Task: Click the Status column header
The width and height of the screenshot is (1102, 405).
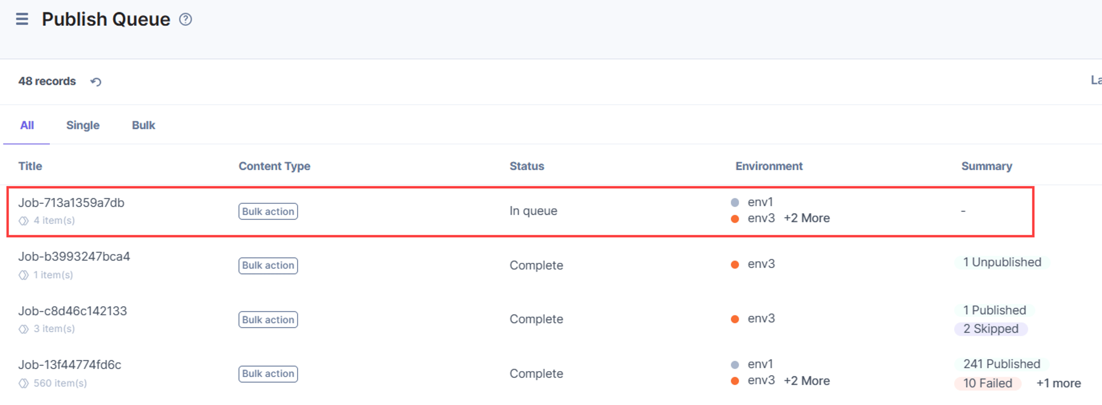Action: click(x=527, y=166)
